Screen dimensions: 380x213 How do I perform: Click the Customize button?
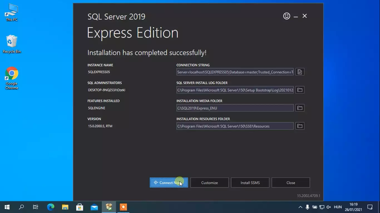click(209, 182)
